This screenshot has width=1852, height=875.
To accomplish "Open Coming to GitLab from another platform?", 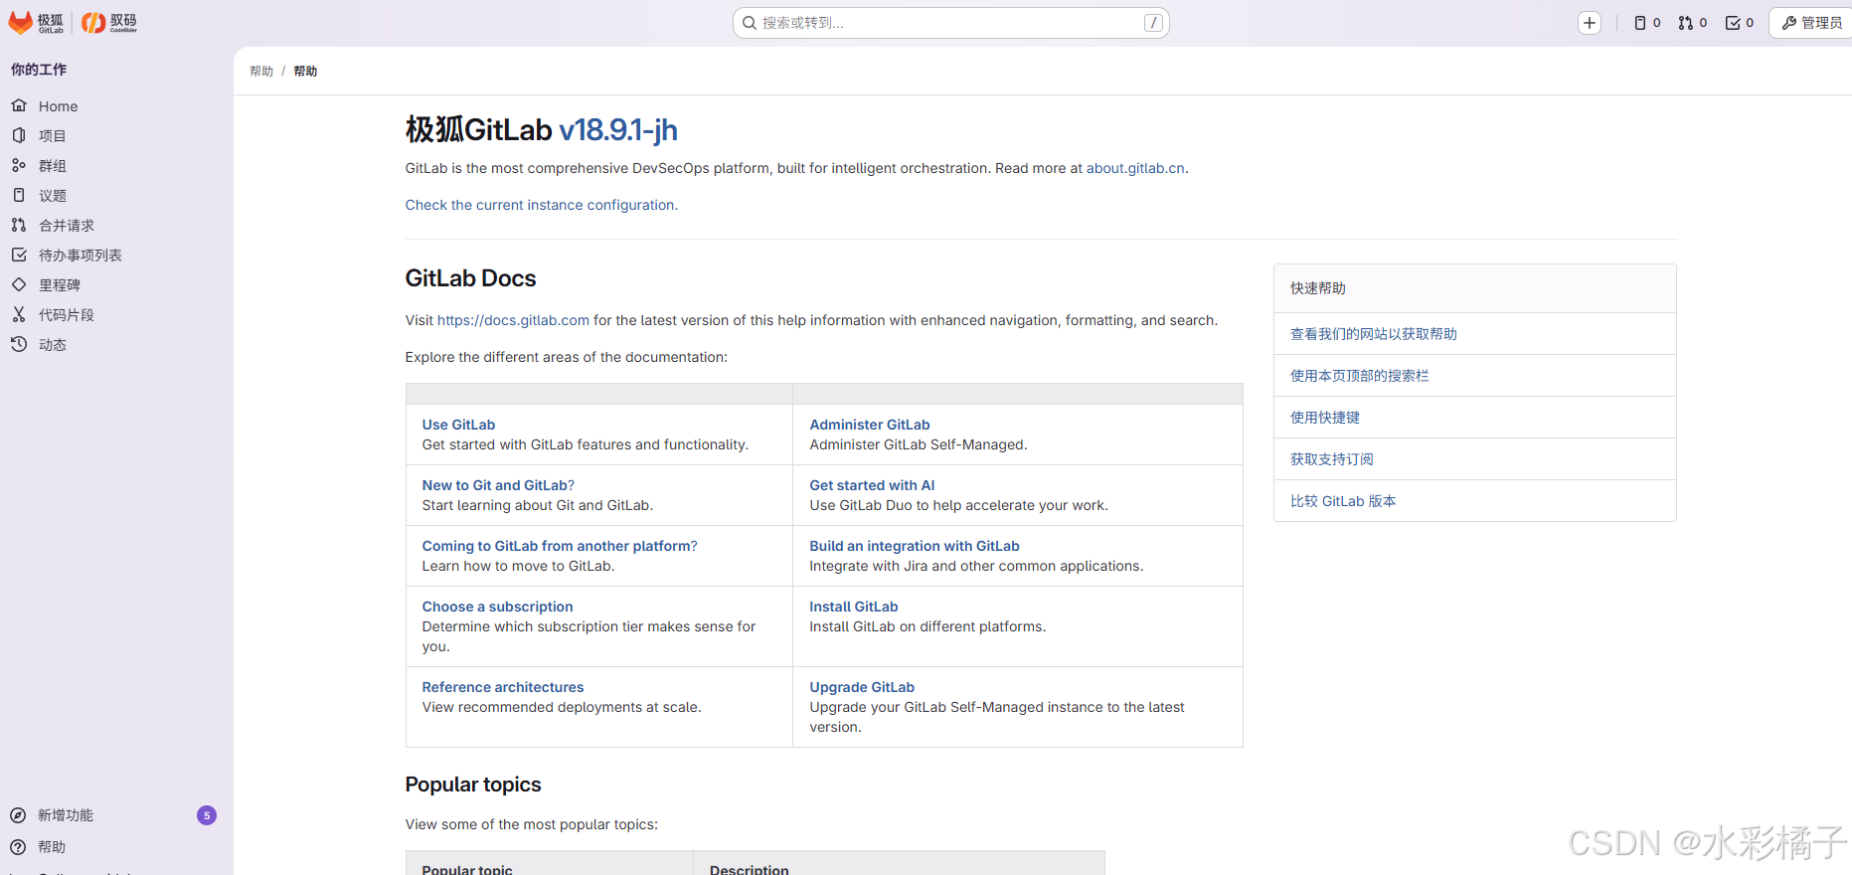I will click(560, 546).
